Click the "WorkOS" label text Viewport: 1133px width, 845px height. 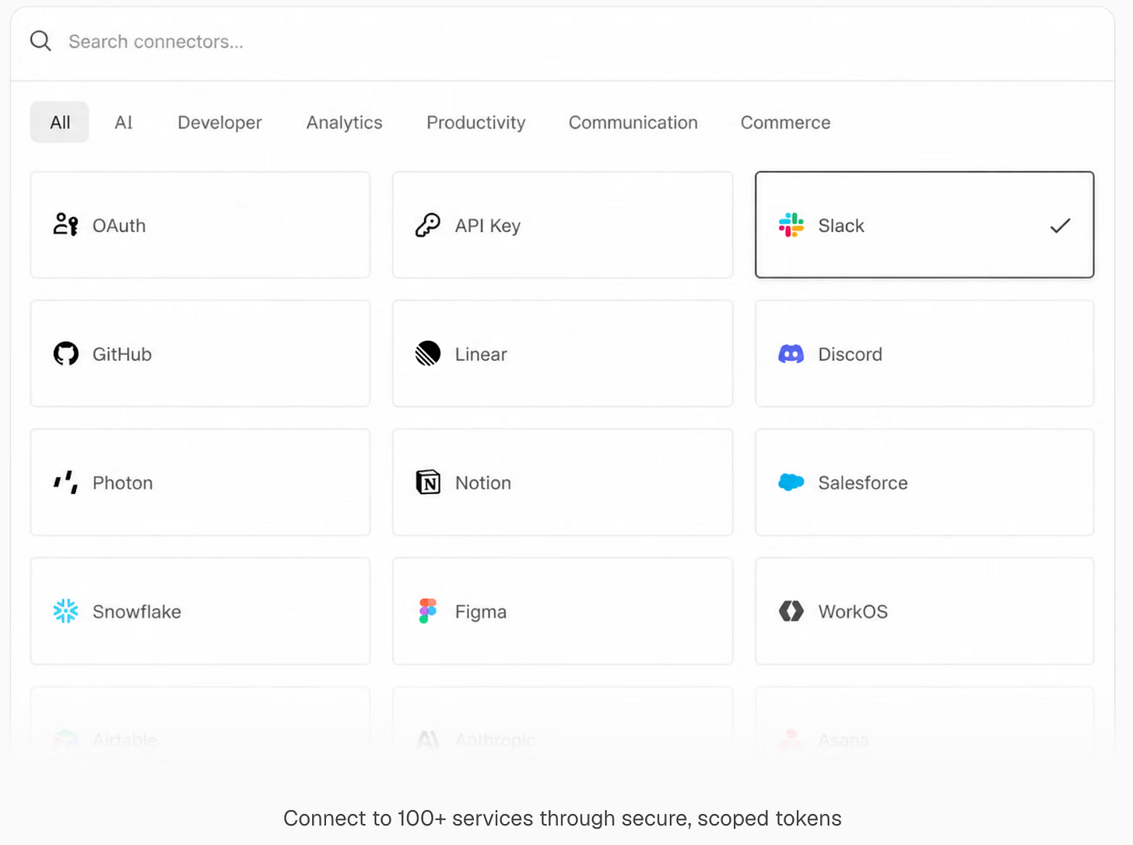tap(853, 612)
